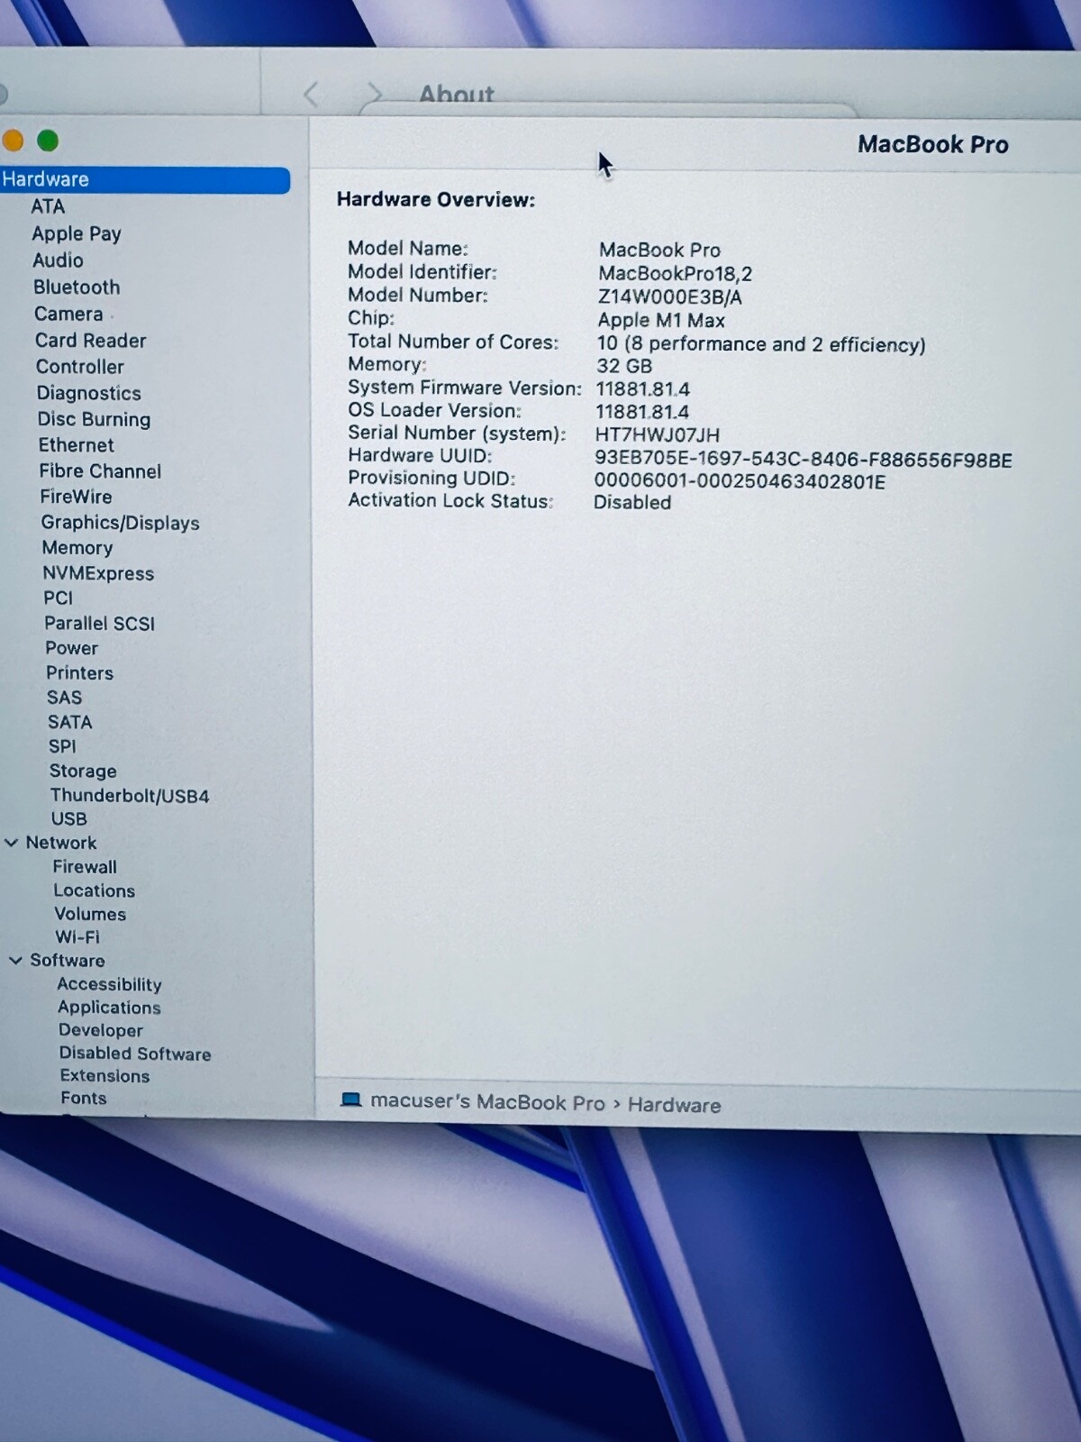This screenshot has width=1081, height=1442.
Task: Select the Provisioning UDID value
Action: point(740,481)
